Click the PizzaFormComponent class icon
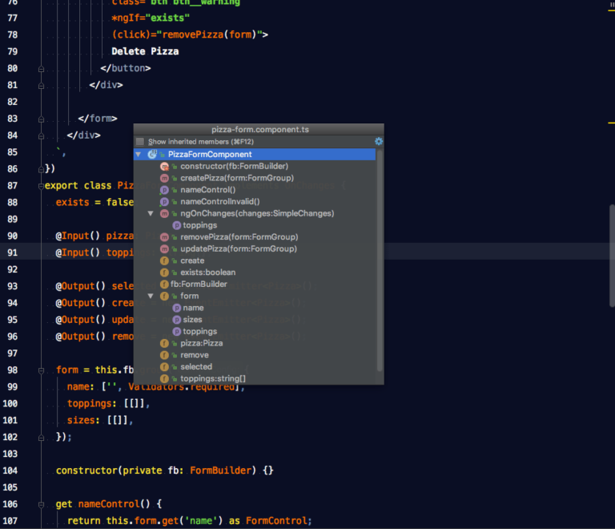The width and height of the screenshot is (615, 529). (x=152, y=154)
